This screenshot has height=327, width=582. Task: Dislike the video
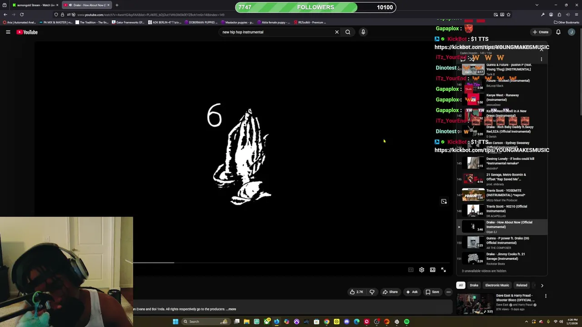point(372,292)
